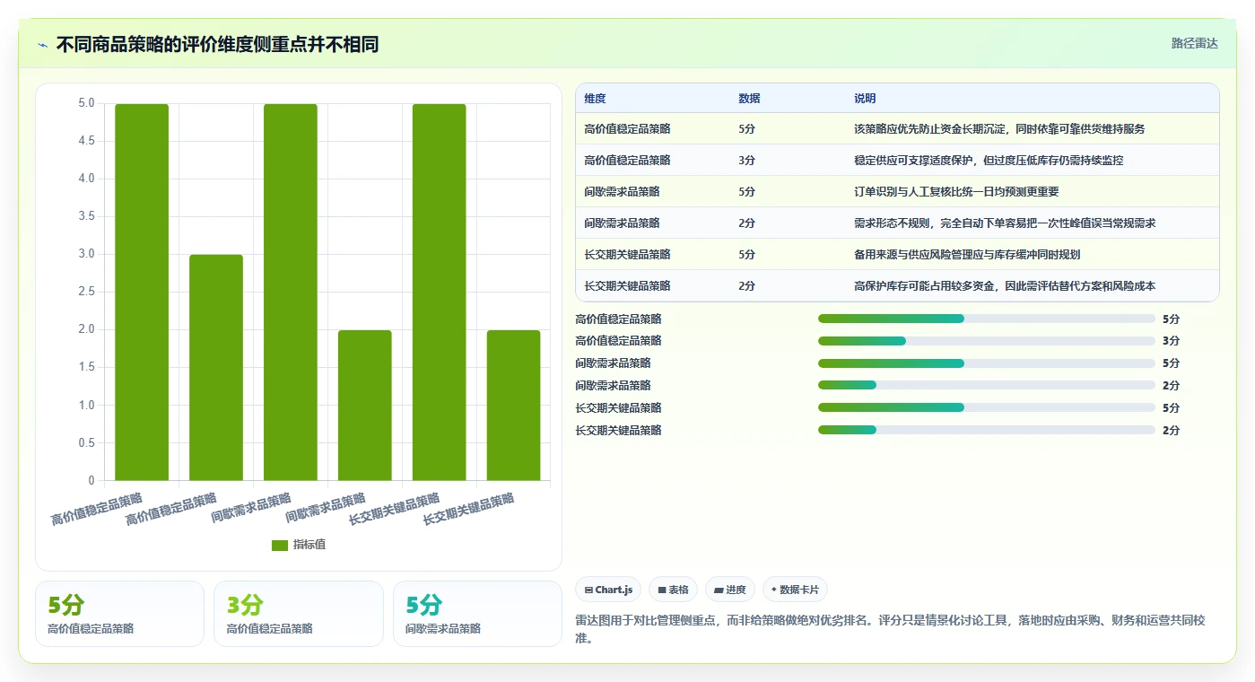The width and height of the screenshot is (1255, 682).
Task: Click the Chart.js chip
Action: coord(608,590)
